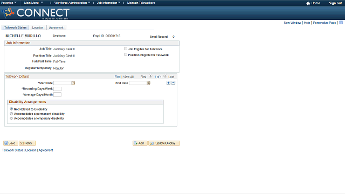Click the End Date input field

(x=138, y=83)
